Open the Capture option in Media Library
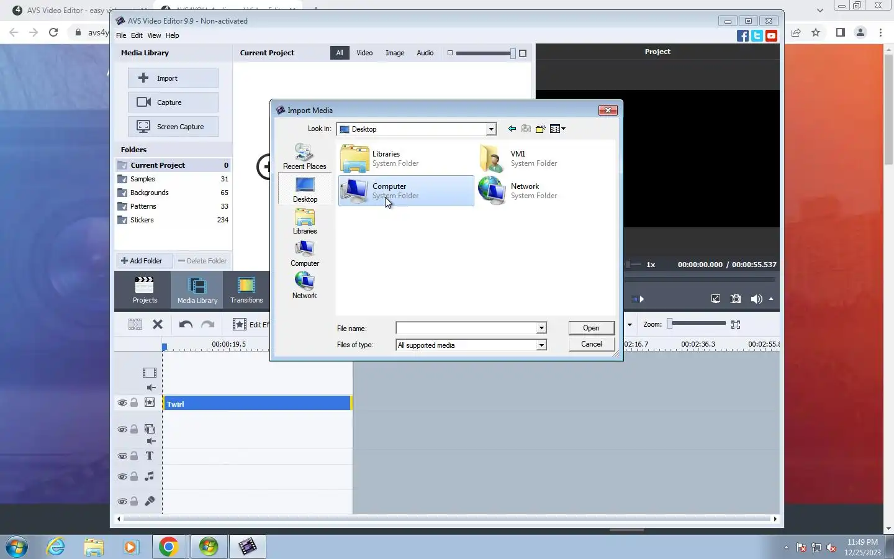This screenshot has height=559, width=894. 173,102
